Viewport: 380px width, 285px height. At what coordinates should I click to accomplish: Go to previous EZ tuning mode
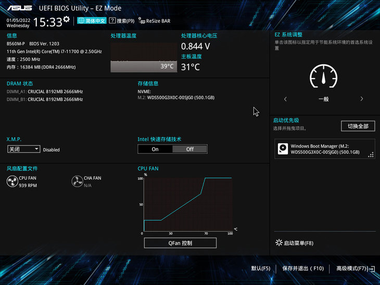click(x=285, y=99)
